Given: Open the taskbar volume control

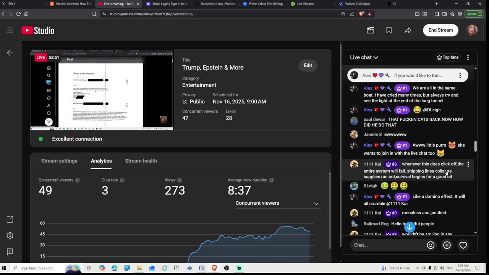Looking at the screenshot, I should tap(442, 268).
